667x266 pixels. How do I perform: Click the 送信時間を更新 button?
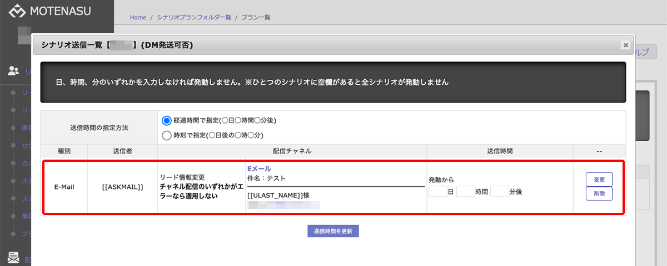pos(333,231)
